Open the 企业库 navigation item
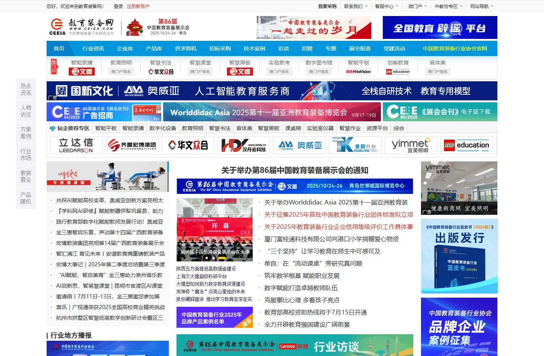The width and height of the screenshot is (544, 356). click(x=125, y=48)
